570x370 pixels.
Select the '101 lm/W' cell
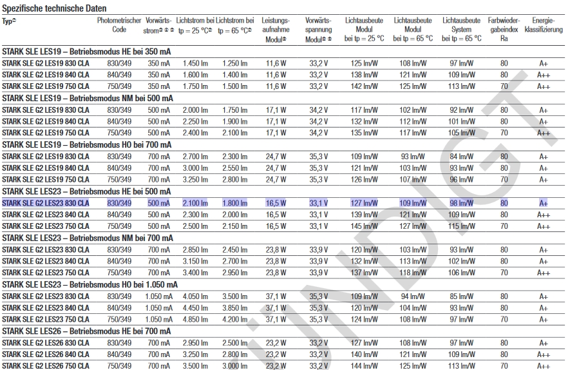[x=461, y=122]
